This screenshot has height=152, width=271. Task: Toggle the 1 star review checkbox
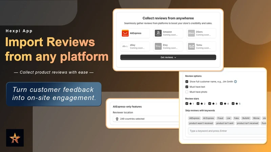pos(187,104)
